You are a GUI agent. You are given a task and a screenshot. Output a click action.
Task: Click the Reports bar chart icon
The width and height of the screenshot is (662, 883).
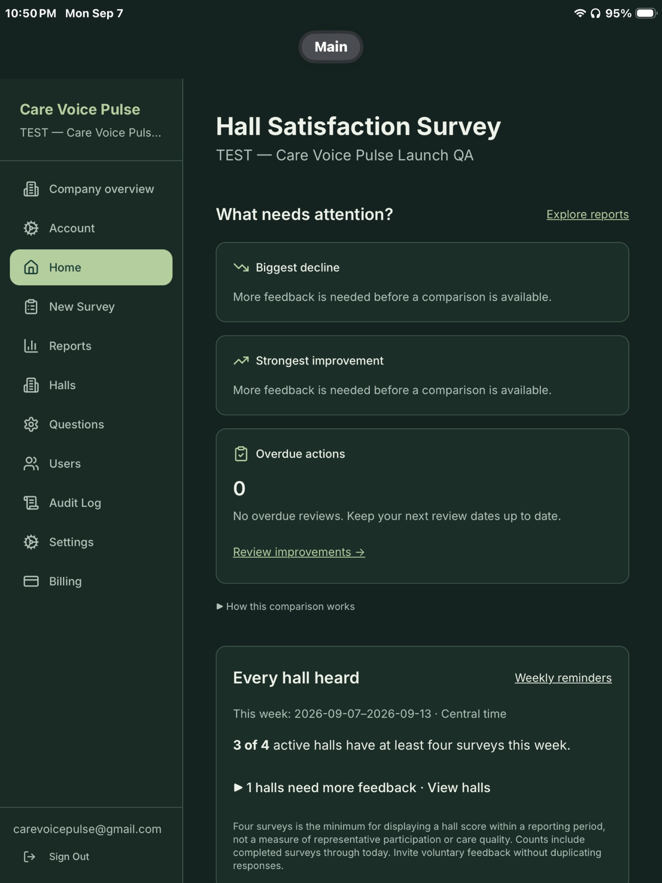click(31, 346)
